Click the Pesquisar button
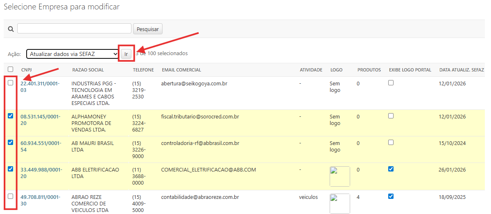Image resolution: width=491 pixels, height=214 pixels. (x=148, y=29)
